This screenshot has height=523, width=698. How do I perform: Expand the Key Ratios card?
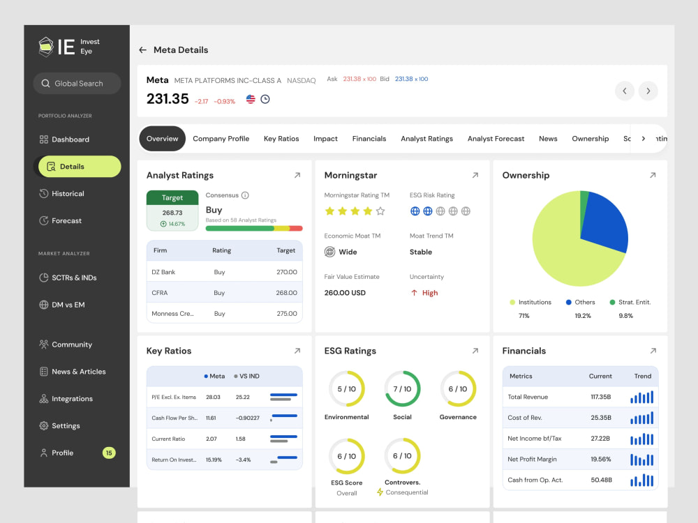point(297,351)
